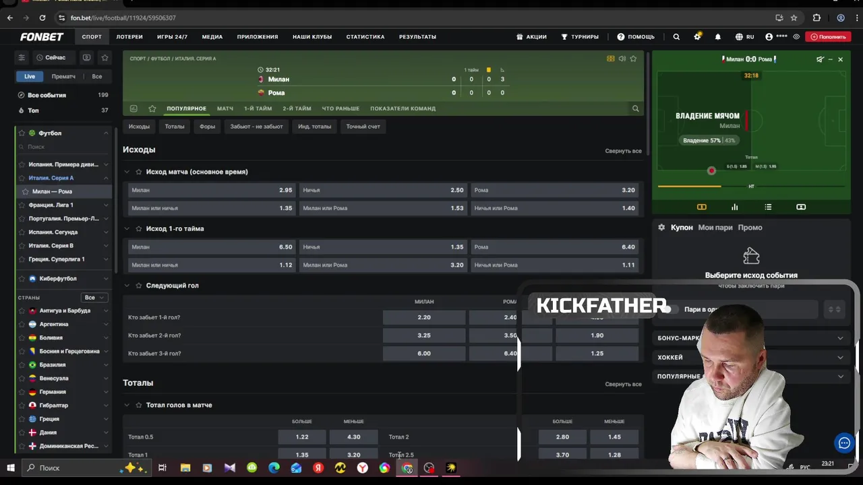Expand БОНУС-МАРКЕТ panel section
863x485 pixels.
point(840,338)
